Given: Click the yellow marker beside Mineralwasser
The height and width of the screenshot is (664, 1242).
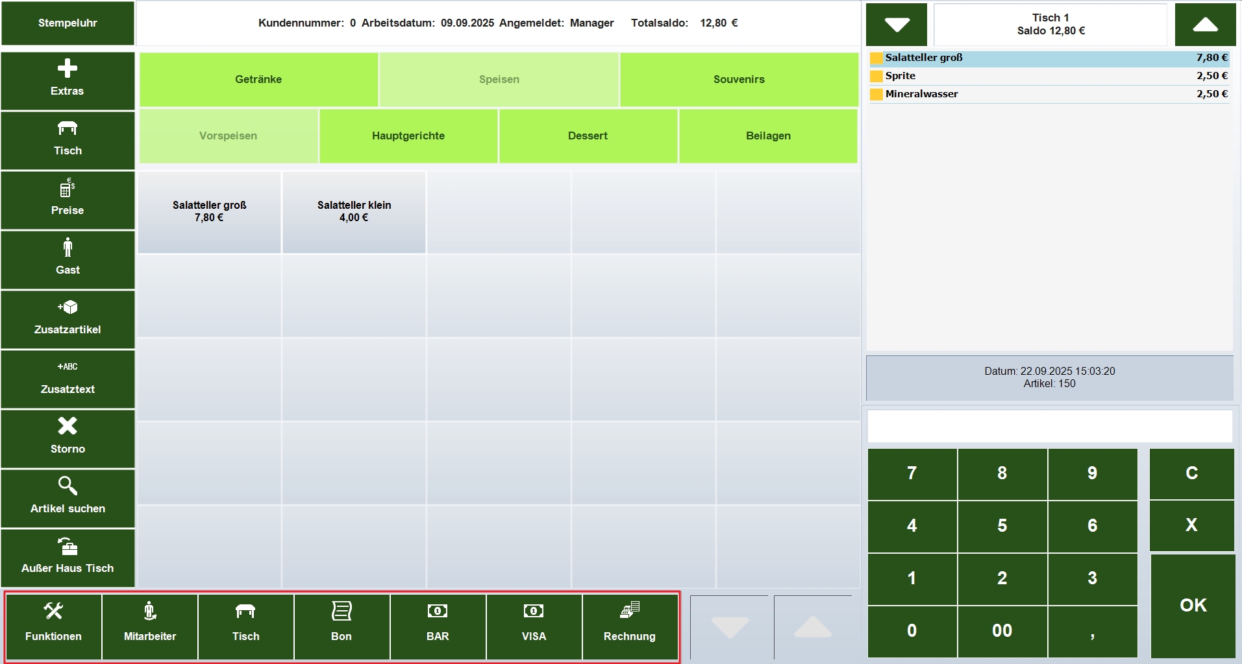Looking at the screenshot, I should [876, 94].
